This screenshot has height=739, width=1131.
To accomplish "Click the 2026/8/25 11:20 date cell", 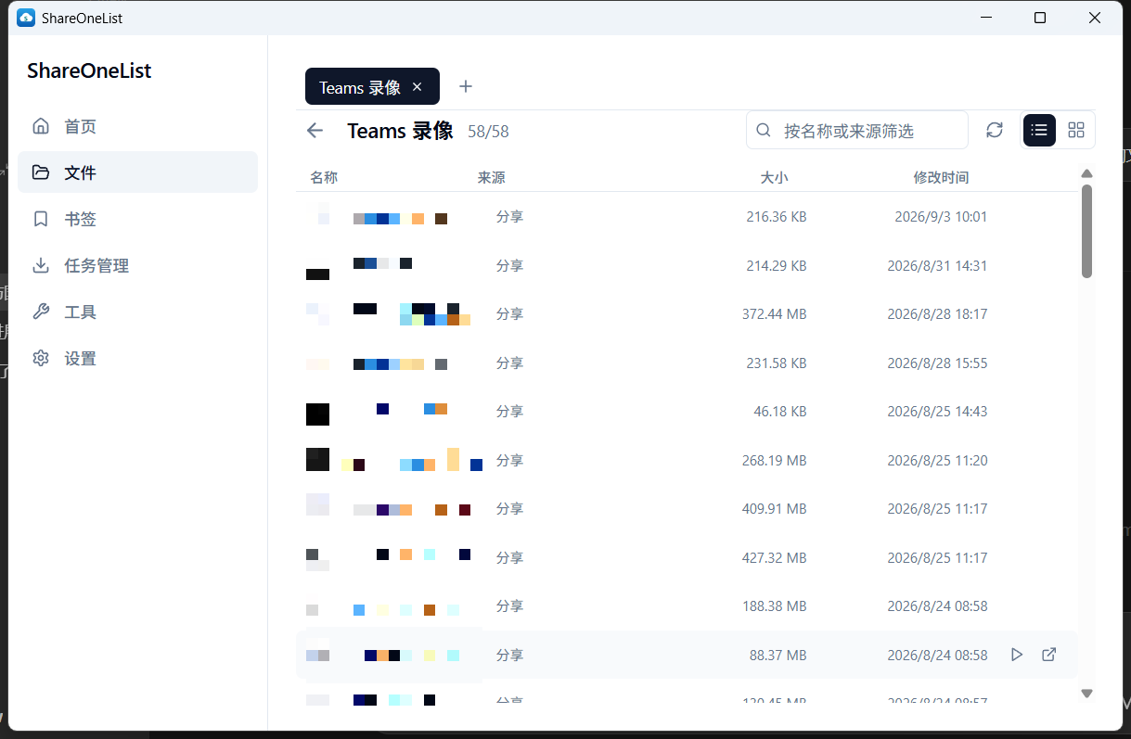I will click(x=937, y=460).
